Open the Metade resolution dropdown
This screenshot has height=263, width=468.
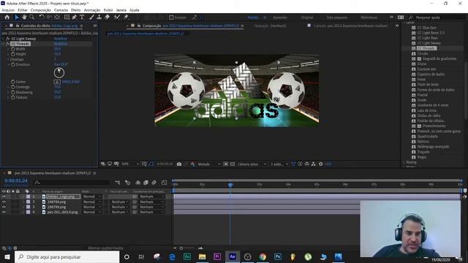click(x=209, y=164)
